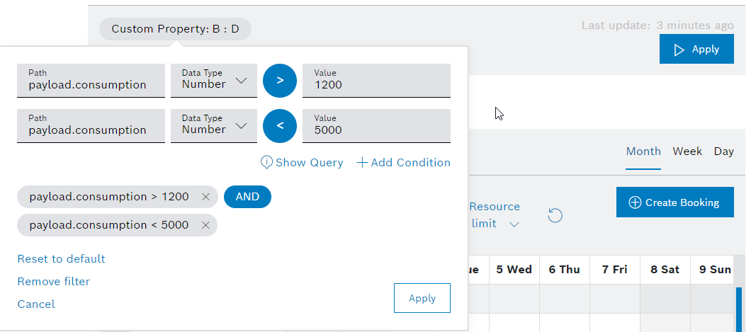Expand the Resource limit dropdown

point(495,215)
